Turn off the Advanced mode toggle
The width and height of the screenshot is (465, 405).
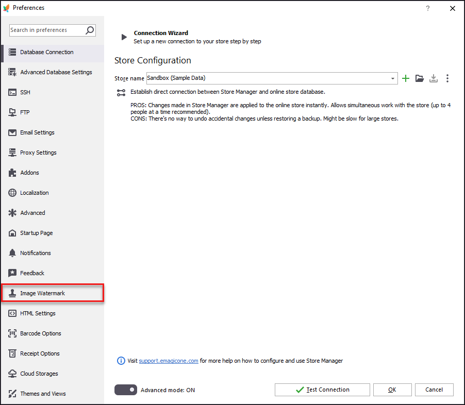[126, 390]
